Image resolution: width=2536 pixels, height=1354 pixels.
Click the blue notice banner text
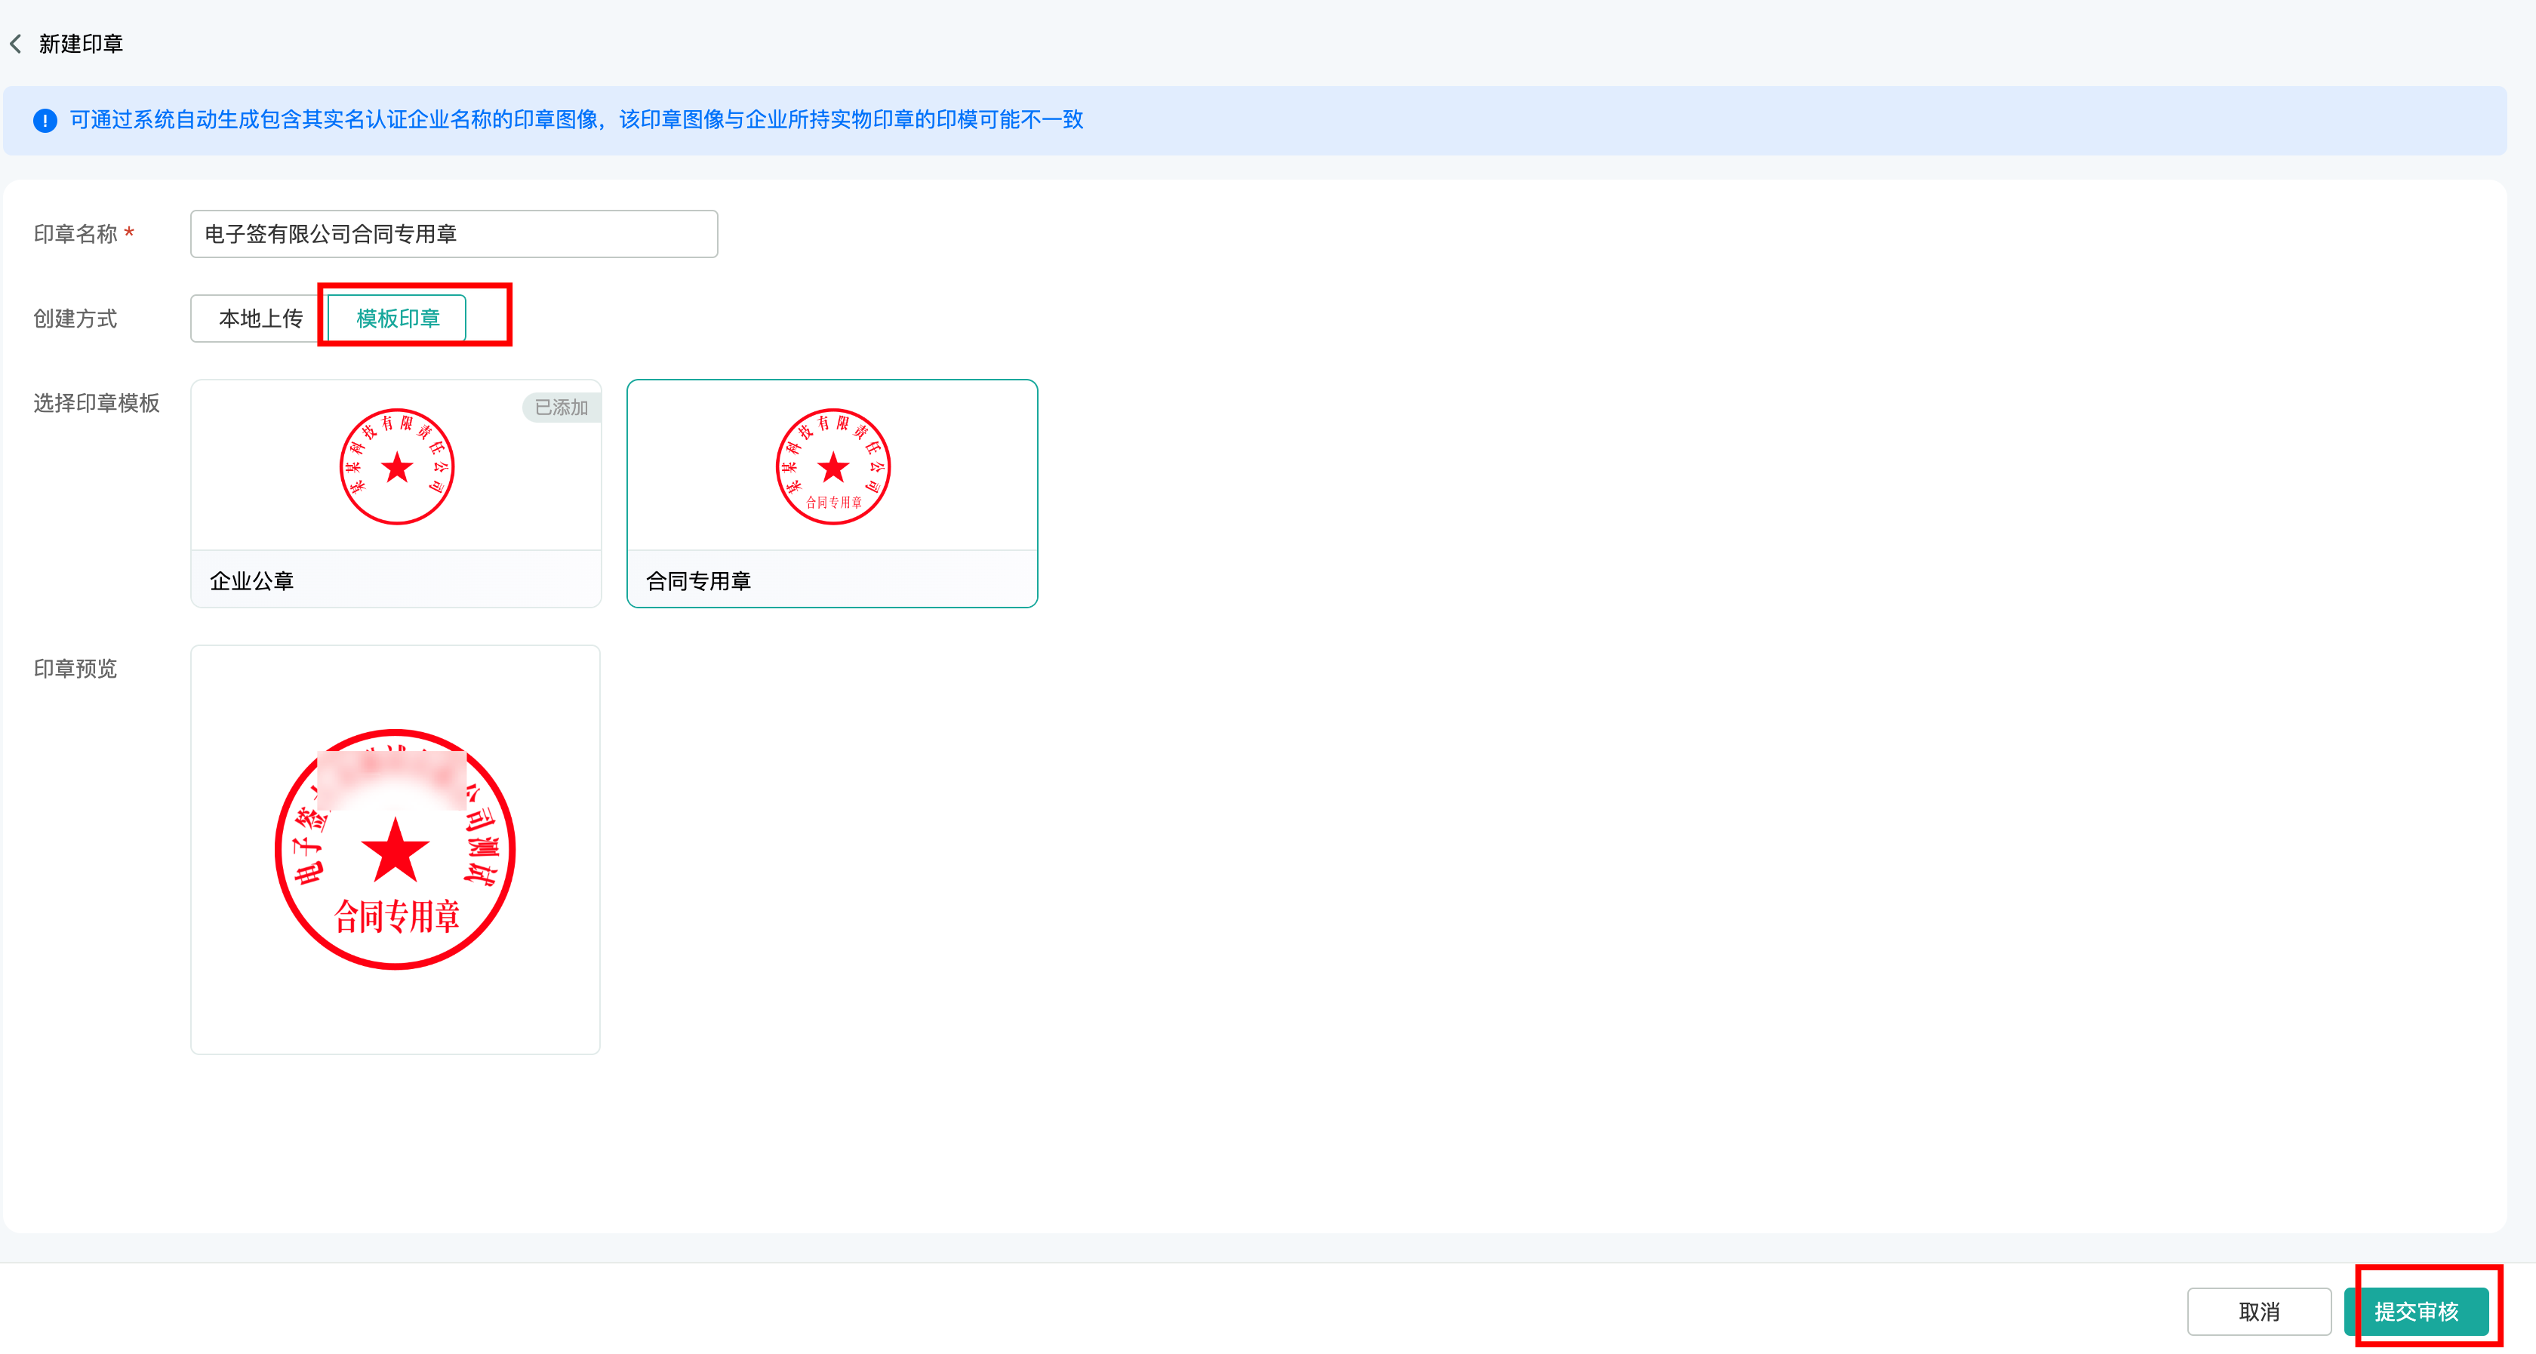576,119
